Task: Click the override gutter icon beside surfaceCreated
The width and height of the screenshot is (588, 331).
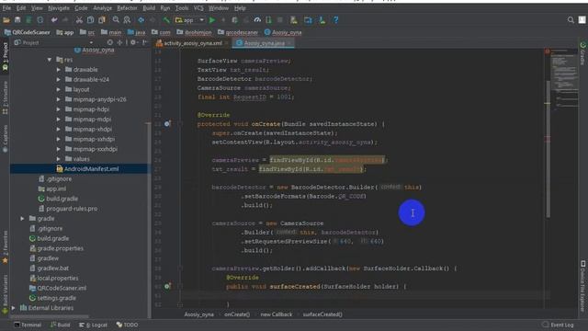Action: pyautogui.click(x=167, y=286)
